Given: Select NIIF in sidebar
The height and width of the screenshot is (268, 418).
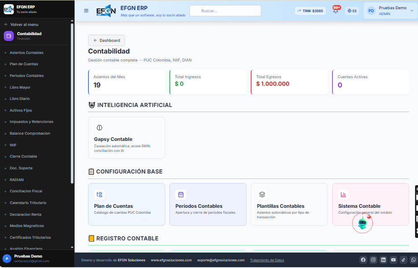Looking at the screenshot, I should coord(13,145).
